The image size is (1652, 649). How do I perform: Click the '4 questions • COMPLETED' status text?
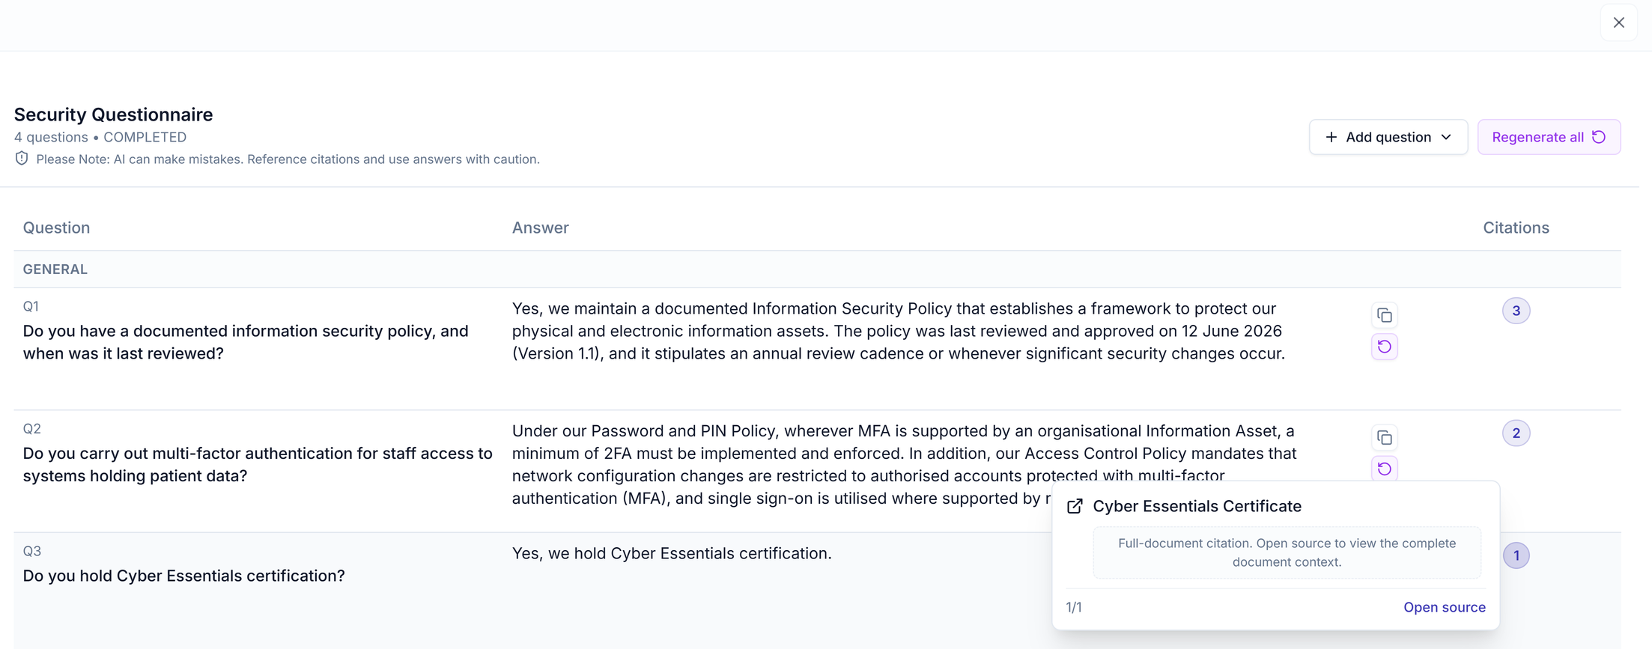(100, 137)
